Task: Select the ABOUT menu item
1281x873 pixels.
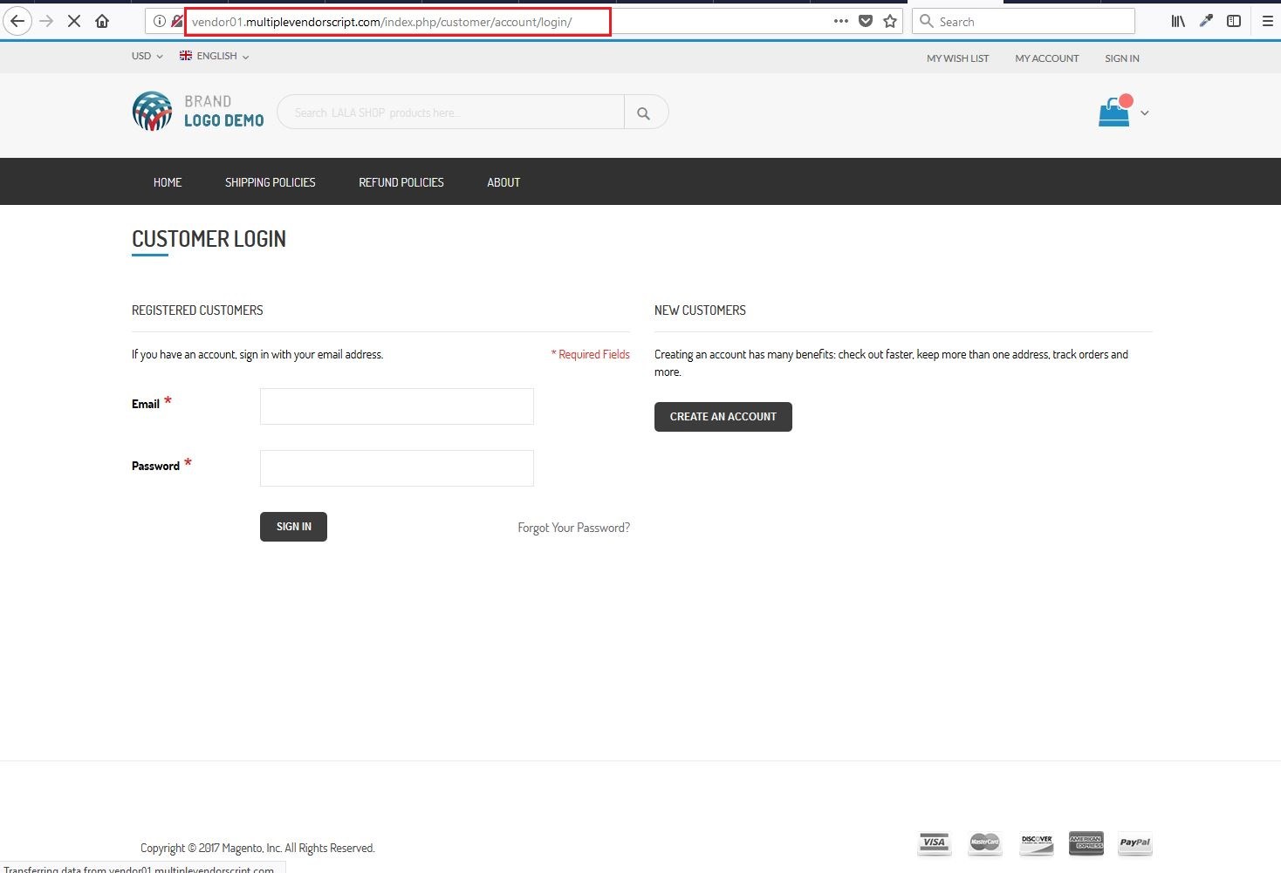Action: (503, 182)
